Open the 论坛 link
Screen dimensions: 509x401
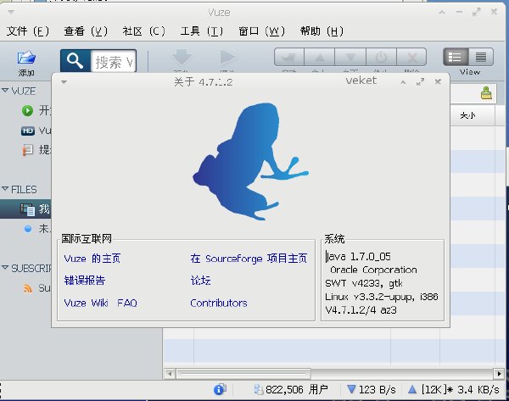(x=200, y=281)
